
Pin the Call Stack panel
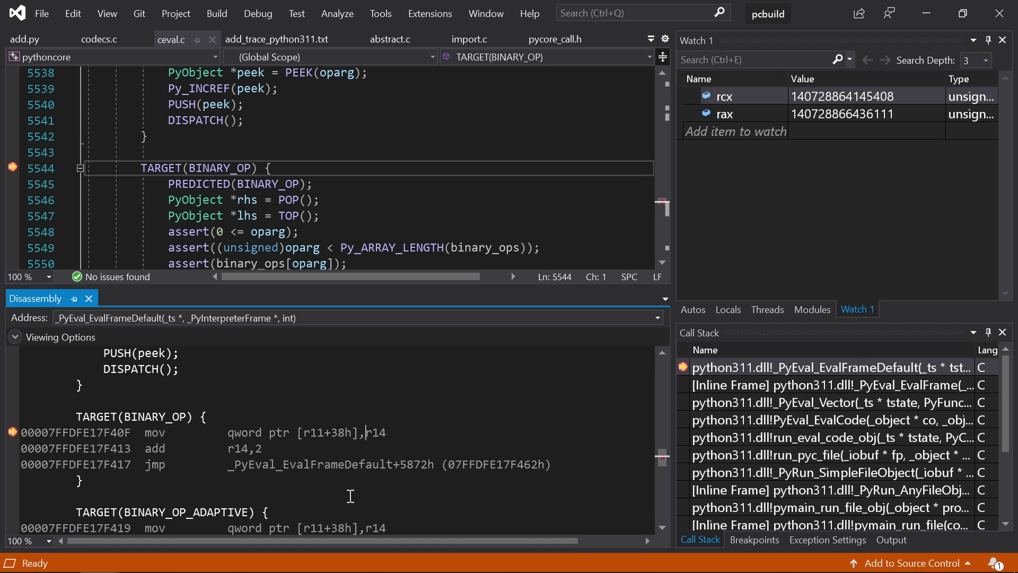pos(988,332)
